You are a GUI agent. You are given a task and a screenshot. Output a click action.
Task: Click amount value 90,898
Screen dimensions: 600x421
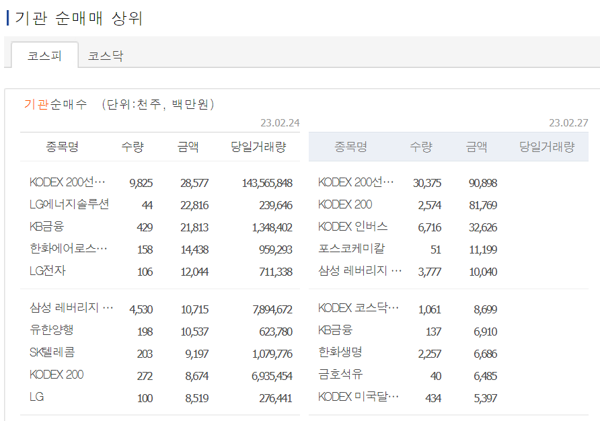tap(483, 184)
